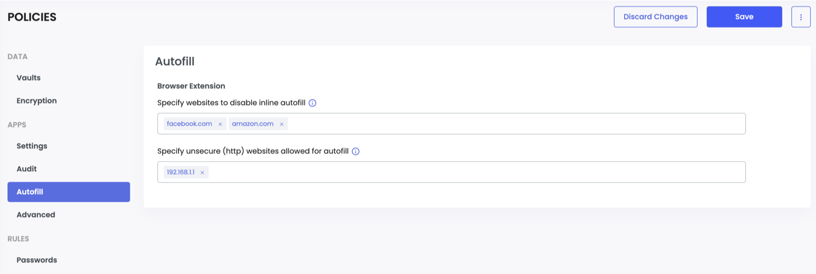The height and width of the screenshot is (274, 816).
Task: Click 'Specify websites to disable inline autofill' label
Action: click(x=232, y=103)
